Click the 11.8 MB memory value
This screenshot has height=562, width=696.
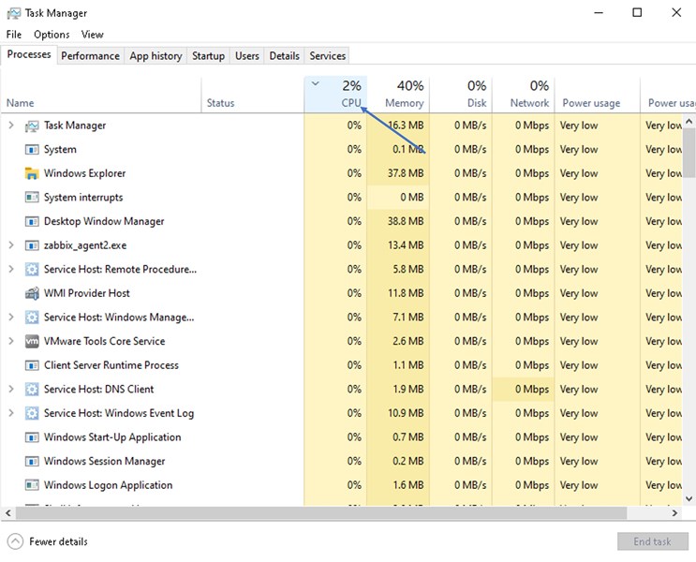(x=406, y=293)
